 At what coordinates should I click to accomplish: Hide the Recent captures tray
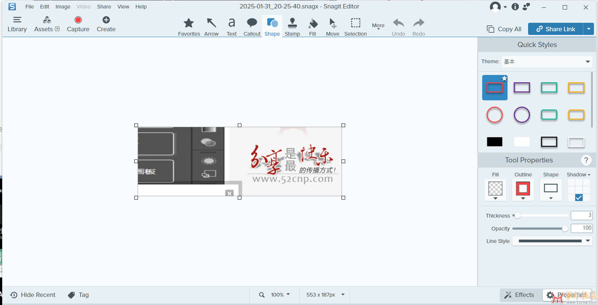[x=33, y=295]
